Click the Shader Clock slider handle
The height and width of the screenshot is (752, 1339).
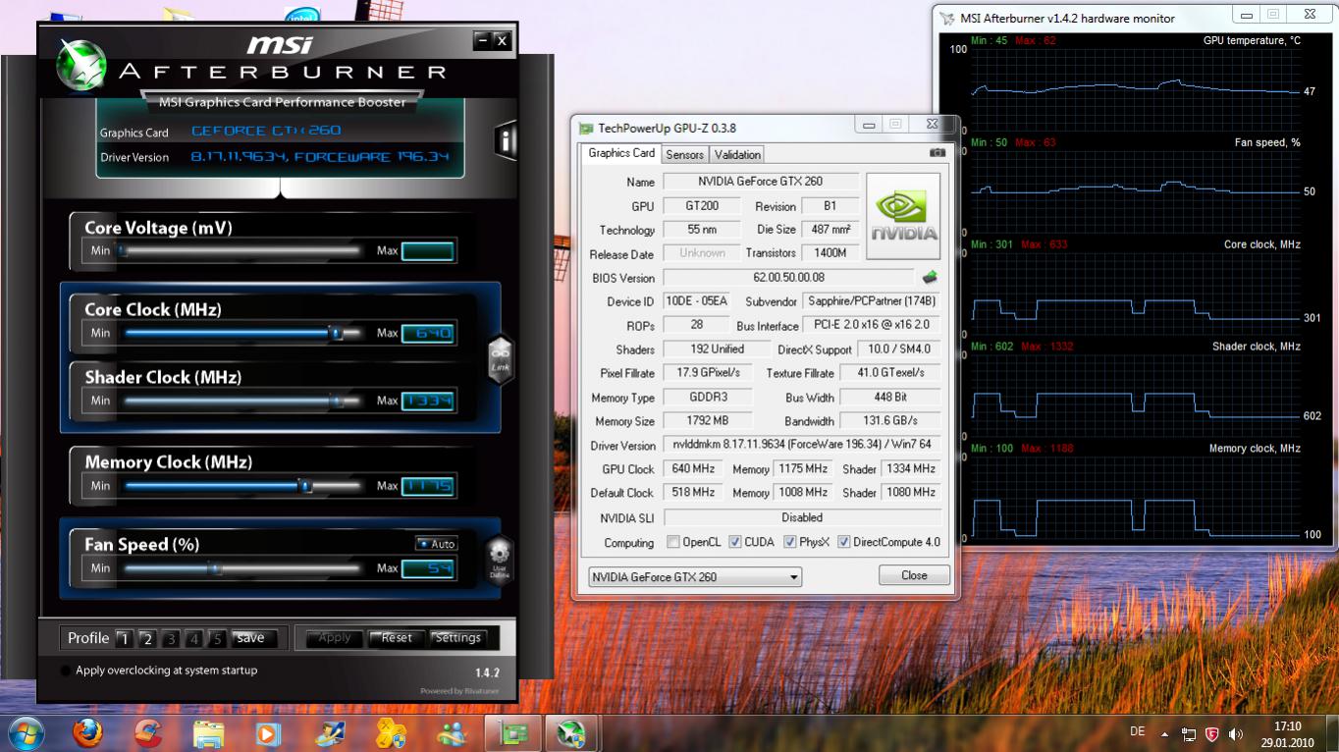(x=337, y=401)
